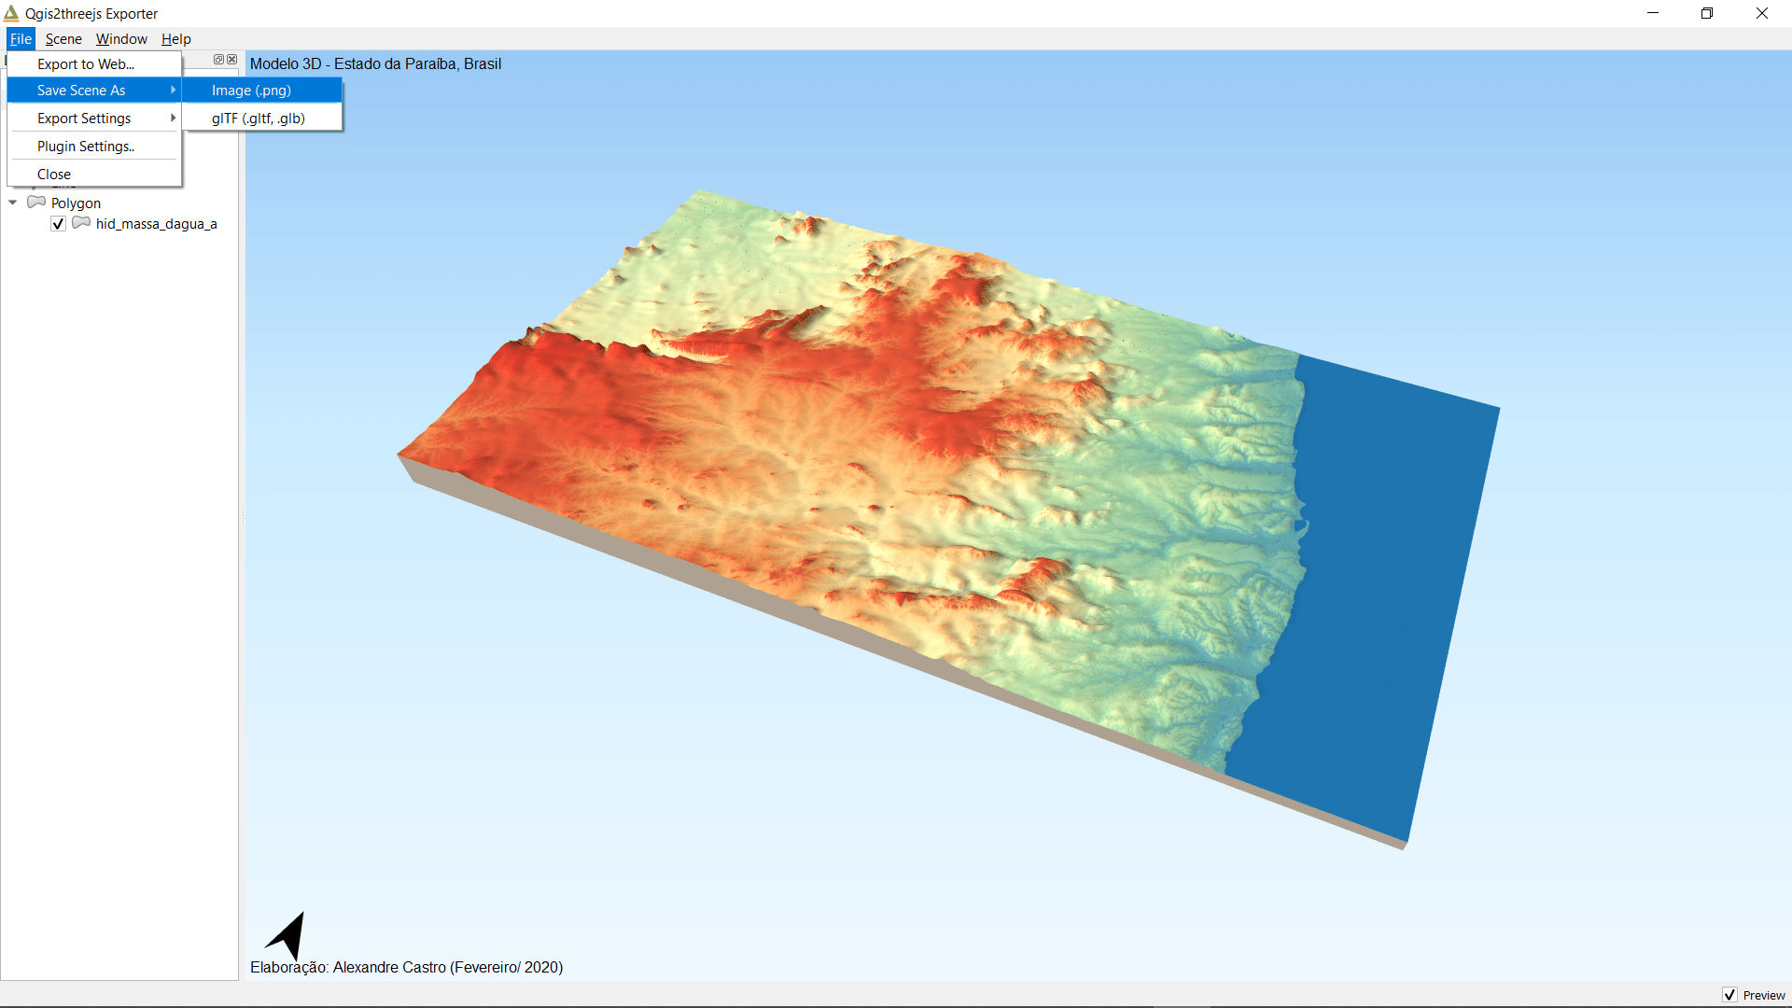Open Plugin Settings..

[86, 147]
